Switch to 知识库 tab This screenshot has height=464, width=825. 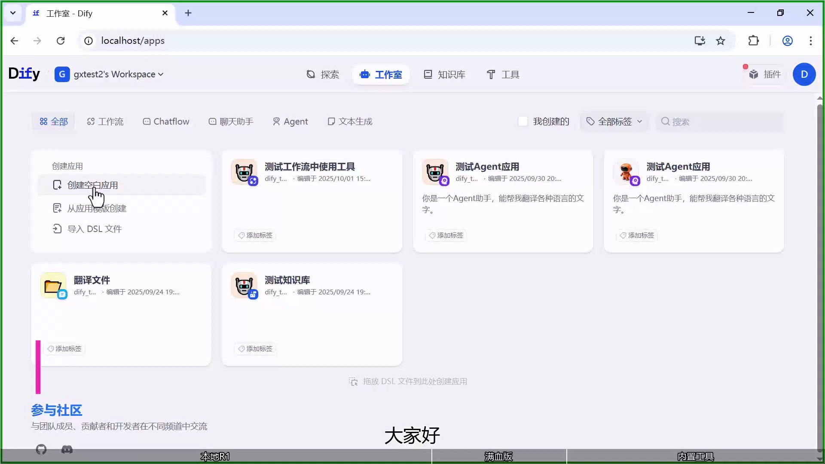coord(445,74)
